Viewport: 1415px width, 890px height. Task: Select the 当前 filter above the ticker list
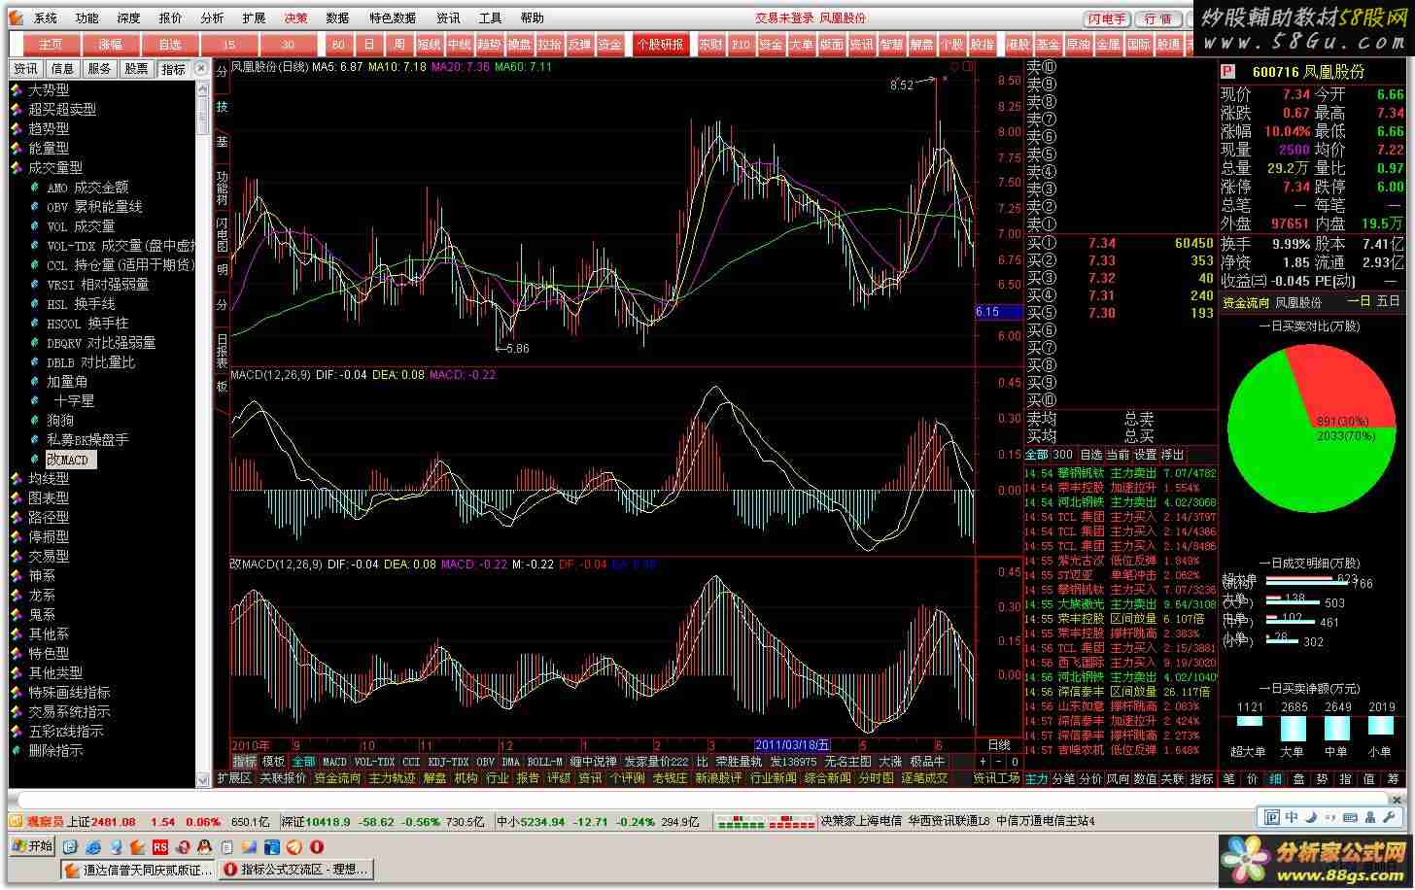1119,455
